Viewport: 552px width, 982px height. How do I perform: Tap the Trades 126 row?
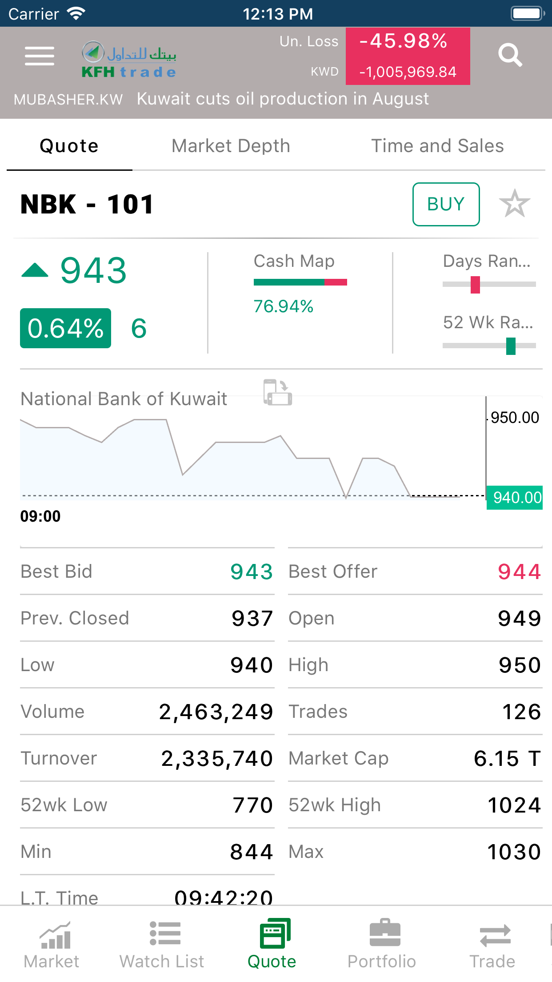click(415, 712)
